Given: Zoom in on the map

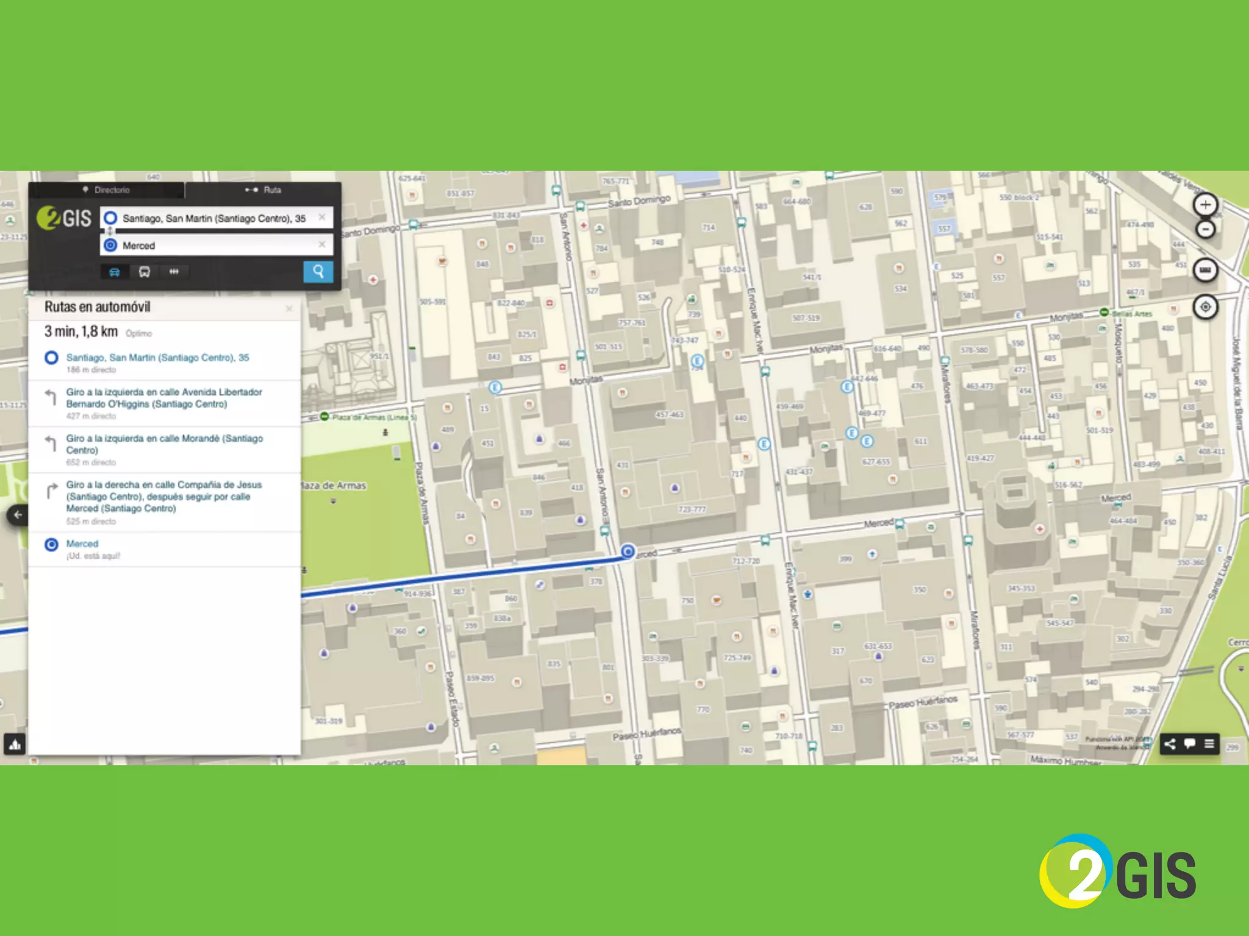Looking at the screenshot, I should pyautogui.click(x=1205, y=205).
